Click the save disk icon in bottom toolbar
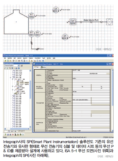 (x=8, y=135)
